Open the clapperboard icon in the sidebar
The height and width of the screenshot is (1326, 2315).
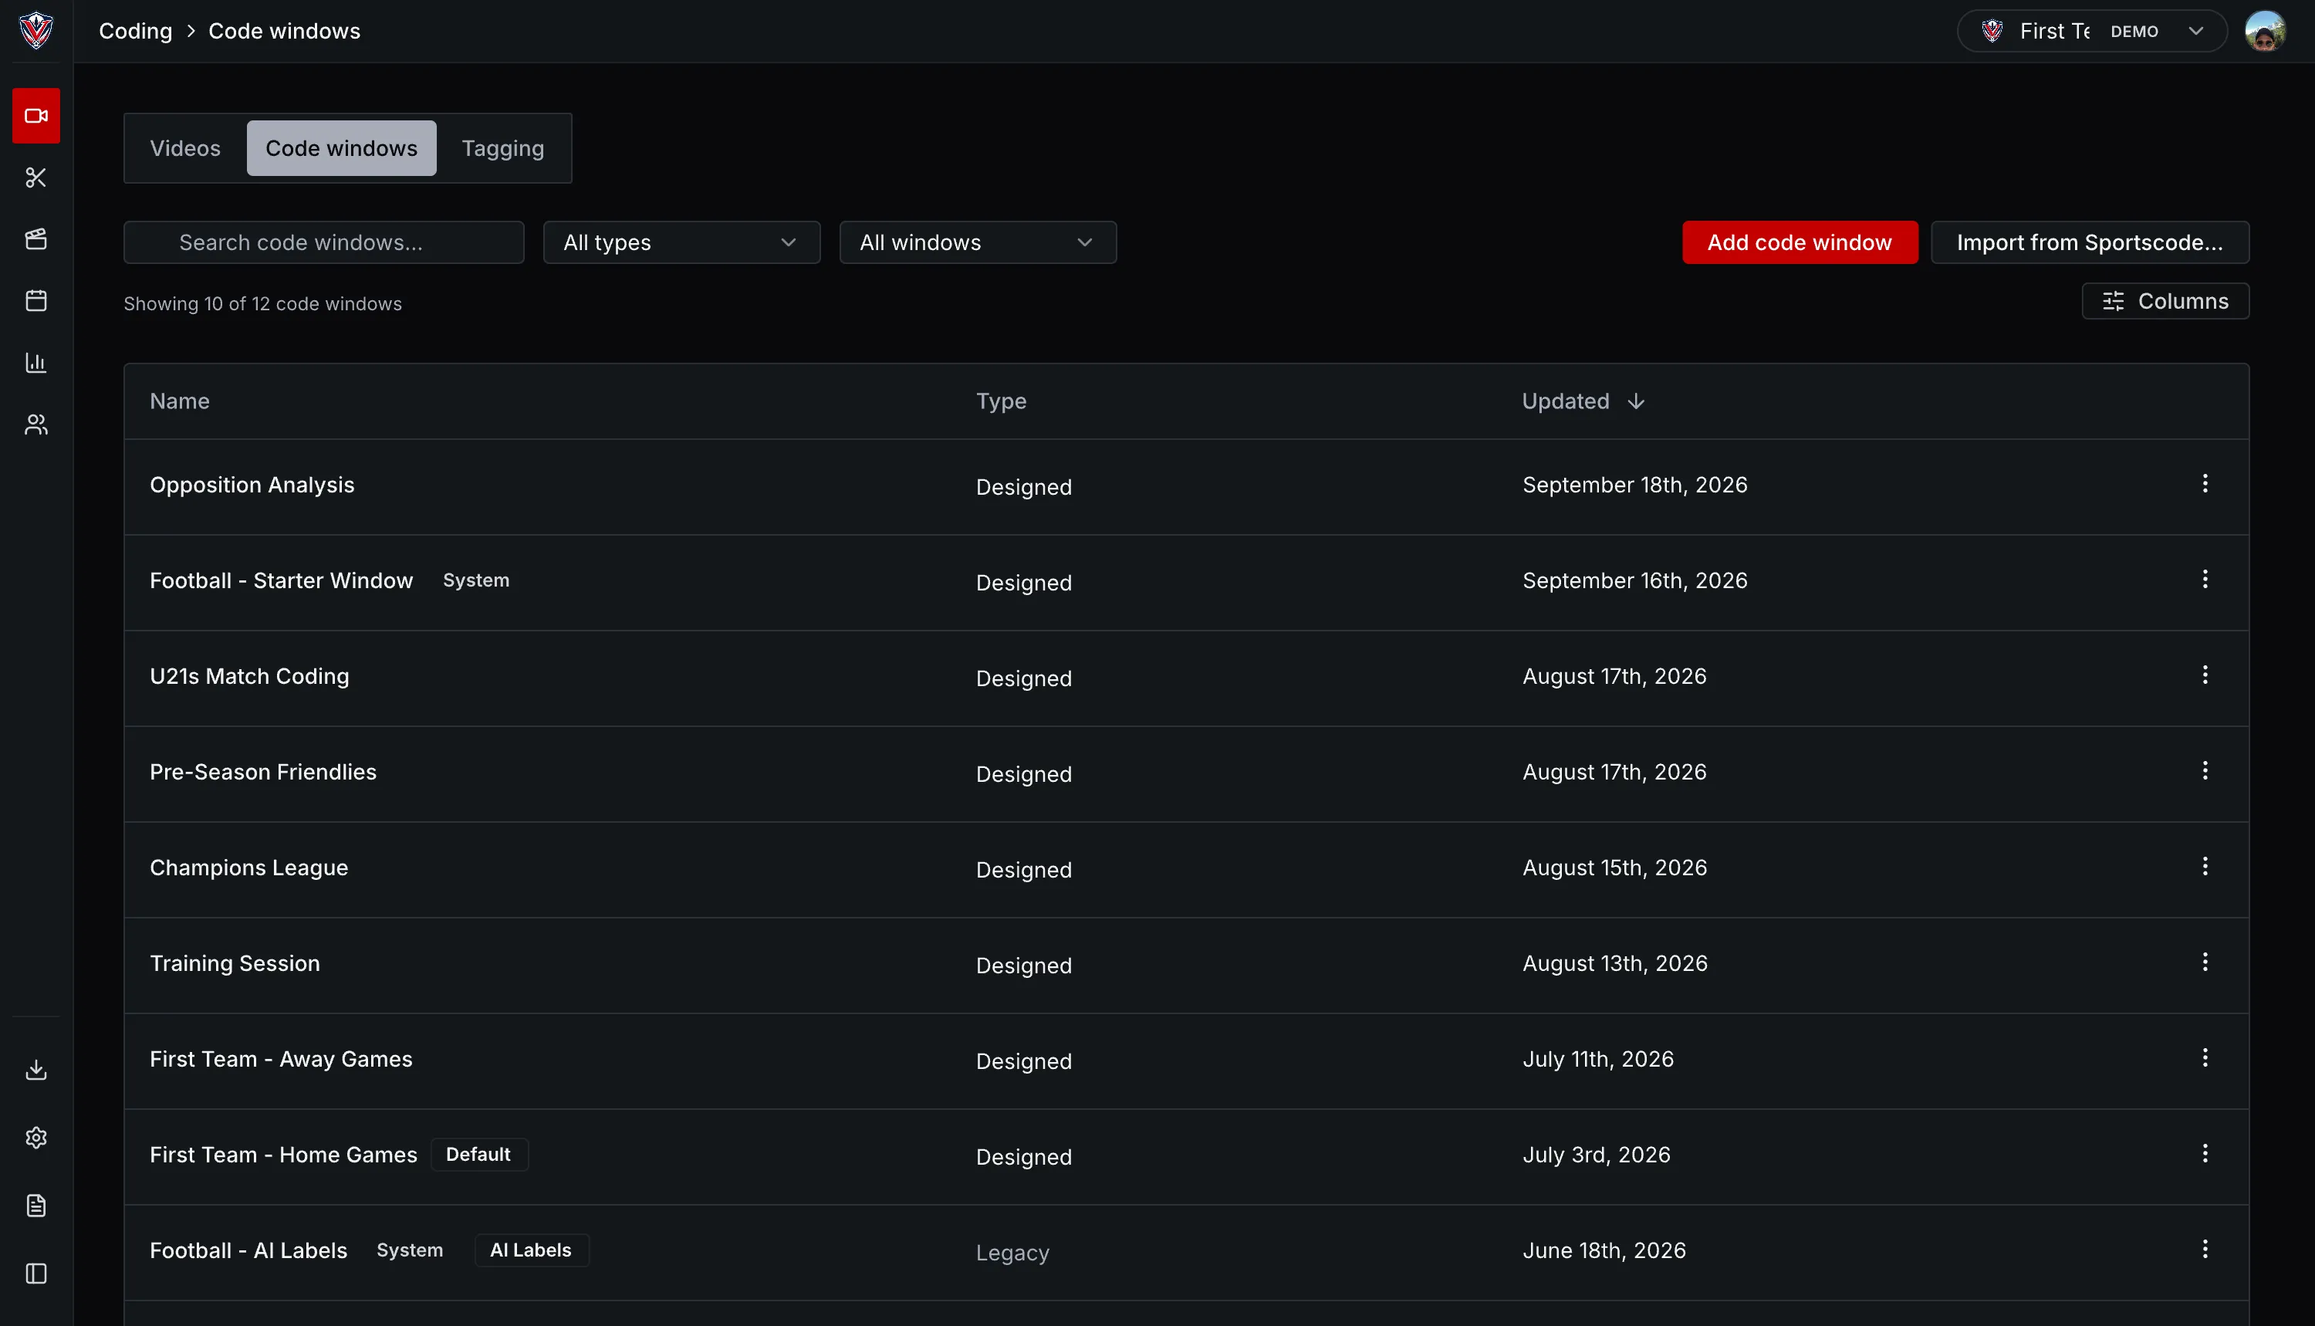(x=35, y=238)
